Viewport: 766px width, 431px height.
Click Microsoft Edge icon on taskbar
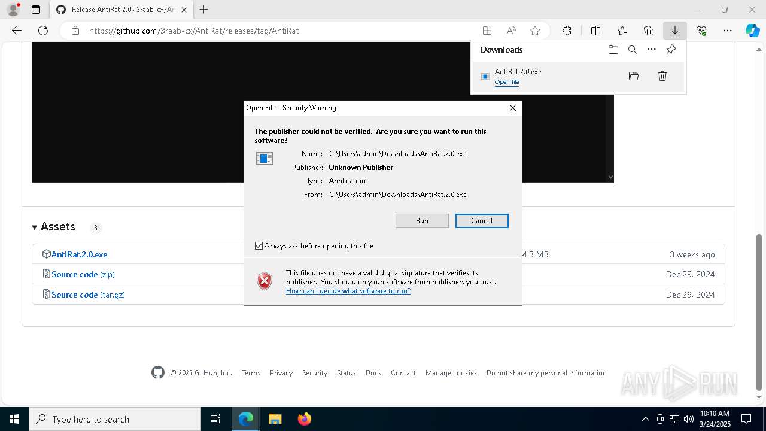[246, 419]
